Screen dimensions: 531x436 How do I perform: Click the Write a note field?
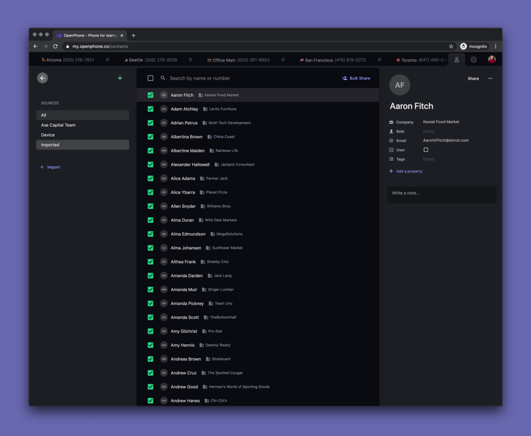click(441, 194)
